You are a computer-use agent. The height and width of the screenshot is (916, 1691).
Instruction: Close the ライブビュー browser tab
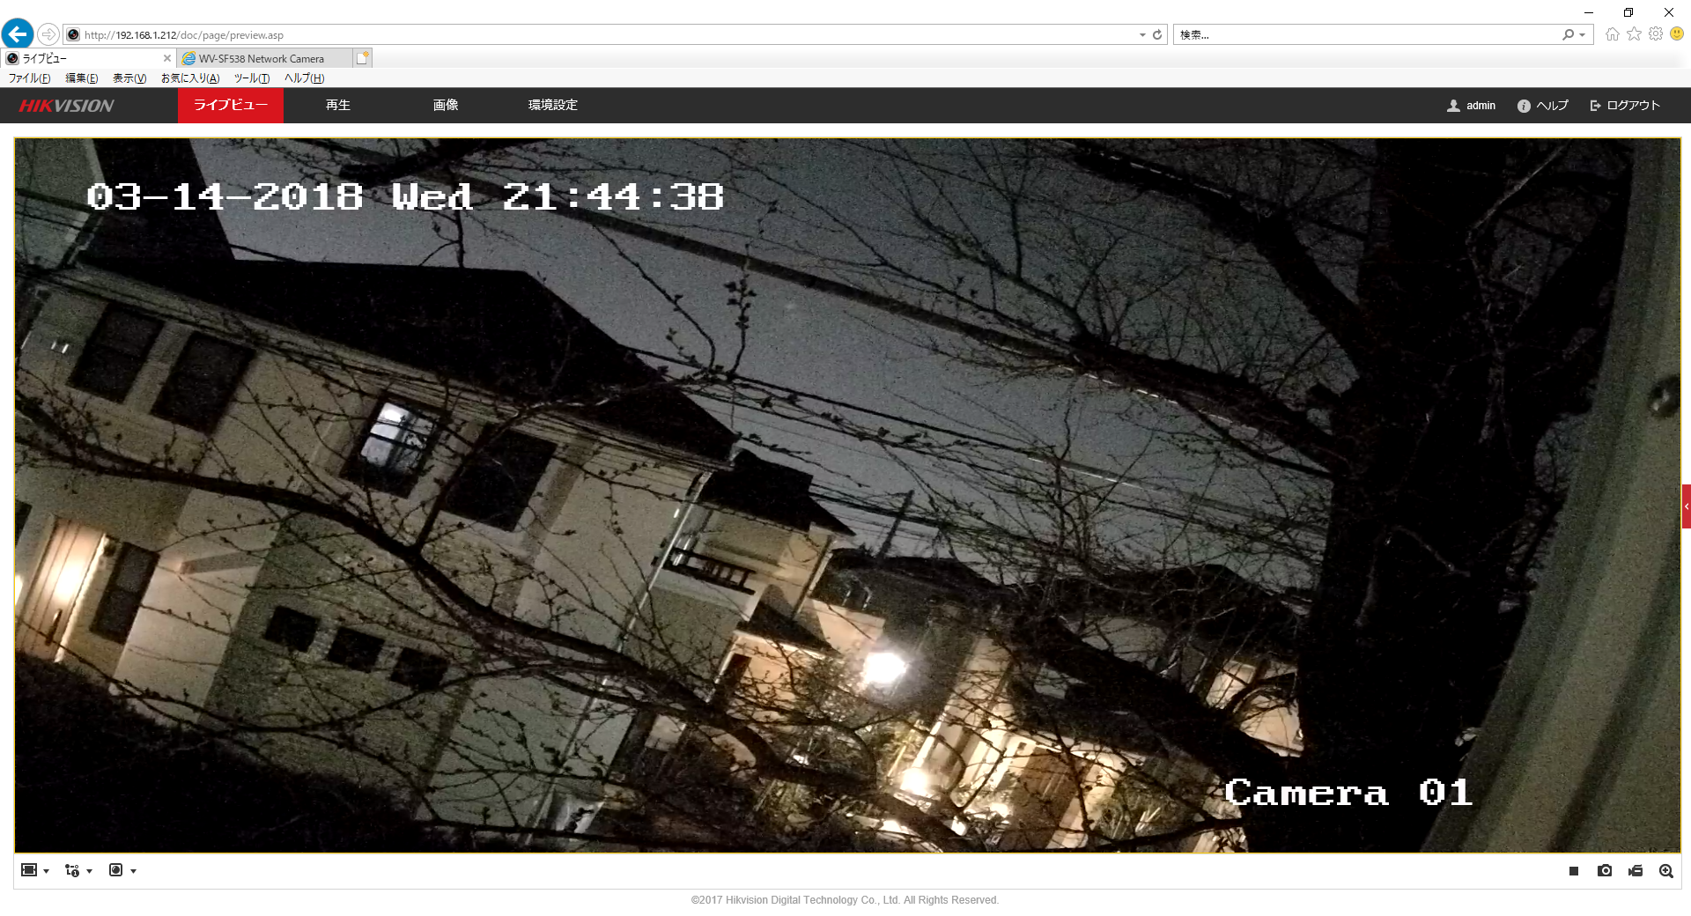[x=167, y=59]
